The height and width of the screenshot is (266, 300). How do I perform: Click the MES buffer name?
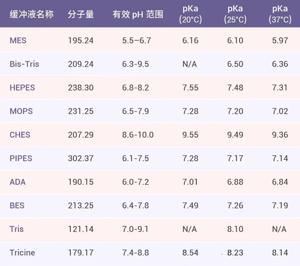point(18,41)
